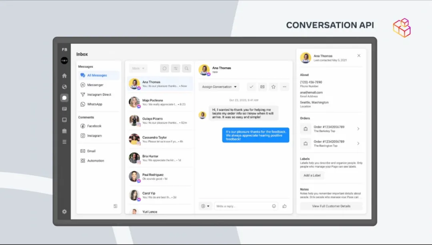Close the Ana Thomas details panel
Image resolution: width=432 pixels, height=245 pixels.
point(359,56)
